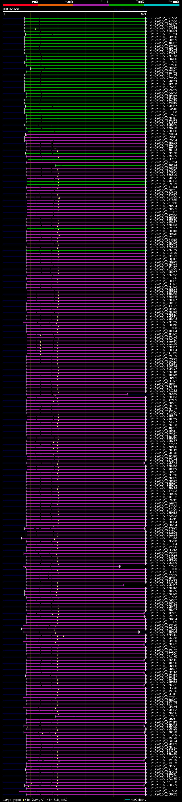Click the UniRef100_Q8H272 hit label
This screenshot has width=182, height=802.
[x=163, y=69]
